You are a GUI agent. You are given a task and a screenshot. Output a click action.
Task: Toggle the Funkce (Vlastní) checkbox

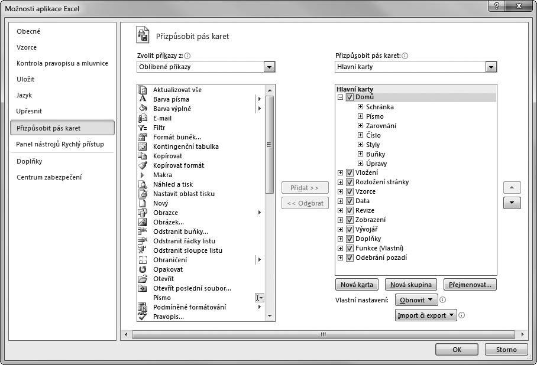350,248
